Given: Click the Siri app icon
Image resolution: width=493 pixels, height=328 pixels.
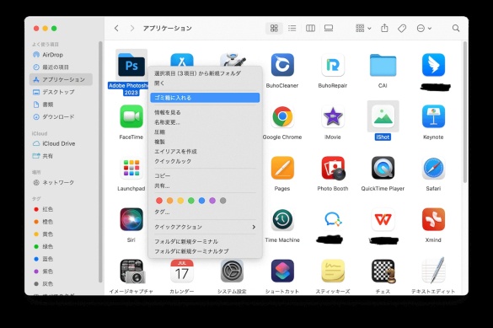Looking at the screenshot, I should [x=131, y=219].
